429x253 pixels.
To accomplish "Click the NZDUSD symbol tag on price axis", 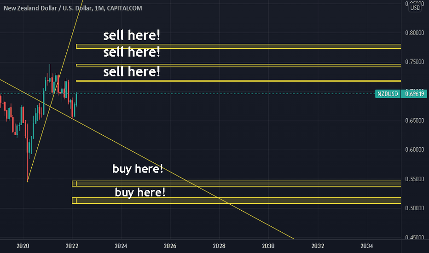I will (x=388, y=94).
